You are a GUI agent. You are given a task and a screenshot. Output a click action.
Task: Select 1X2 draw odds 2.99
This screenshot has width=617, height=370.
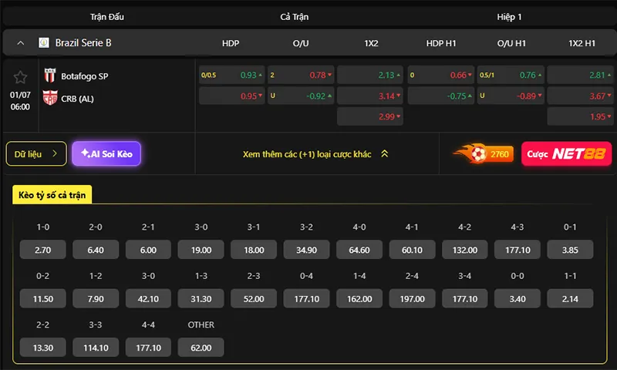(x=370, y=116)
